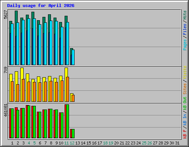Click the 709 axis value label
Image resolution: width=189 pixels, height=147 pixels.
(6, 70)
